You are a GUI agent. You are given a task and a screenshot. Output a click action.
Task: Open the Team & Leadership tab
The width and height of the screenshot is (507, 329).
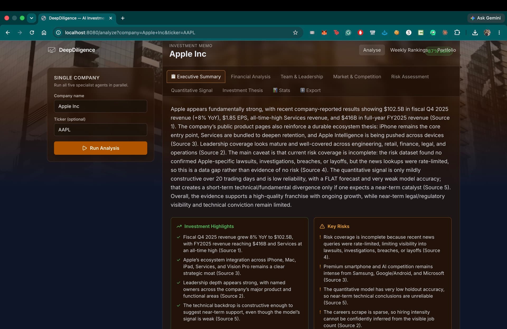(x=302, y=77)
